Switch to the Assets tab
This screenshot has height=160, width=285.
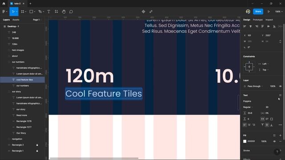click(x=16, y=20)
